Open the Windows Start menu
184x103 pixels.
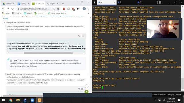3,100
